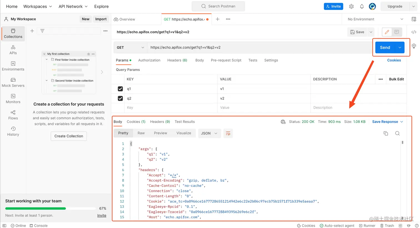420x228 pixels.
Task: Click the Import button
Action: point(101,19)
